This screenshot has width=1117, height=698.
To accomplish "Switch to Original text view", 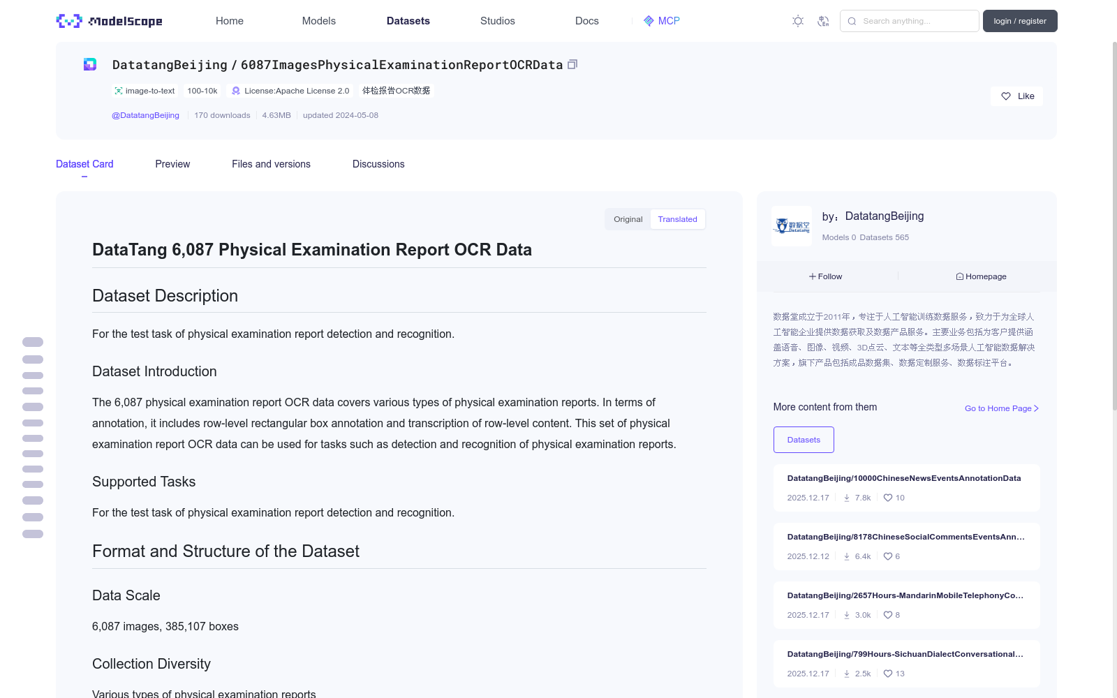I will point(628,219).
